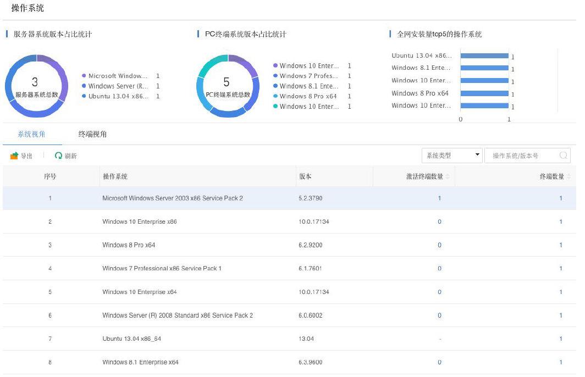
Task: Select table row Microsoft Windows Server 2003 x86 Service Pack 2
Action: (290, 198)
